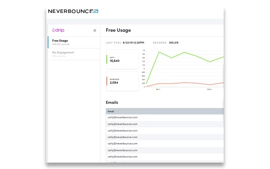Image resolution: width=270 pixels, height=169 pixels.
Task: Open the No Engagement sidebar segment
Action: click(x=74, y=54)
